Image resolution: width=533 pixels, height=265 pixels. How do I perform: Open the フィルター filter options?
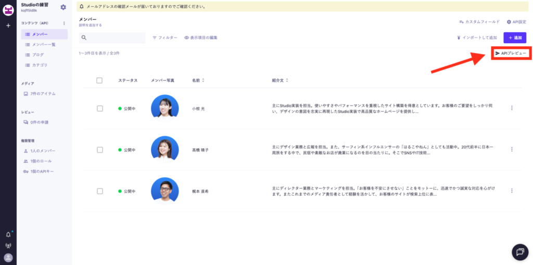[164, 38]
